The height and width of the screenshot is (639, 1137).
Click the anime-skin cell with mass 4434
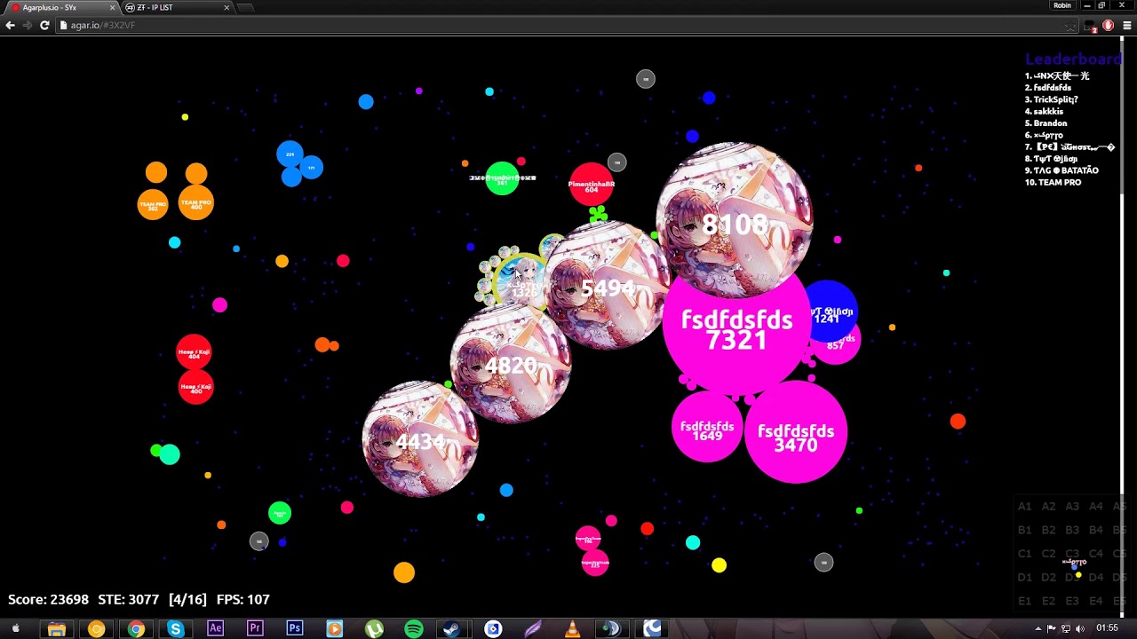pos(420,439)
